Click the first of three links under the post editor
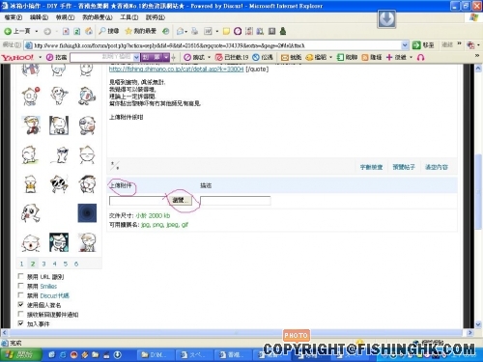Screen dimensions: 483x362 371,167
